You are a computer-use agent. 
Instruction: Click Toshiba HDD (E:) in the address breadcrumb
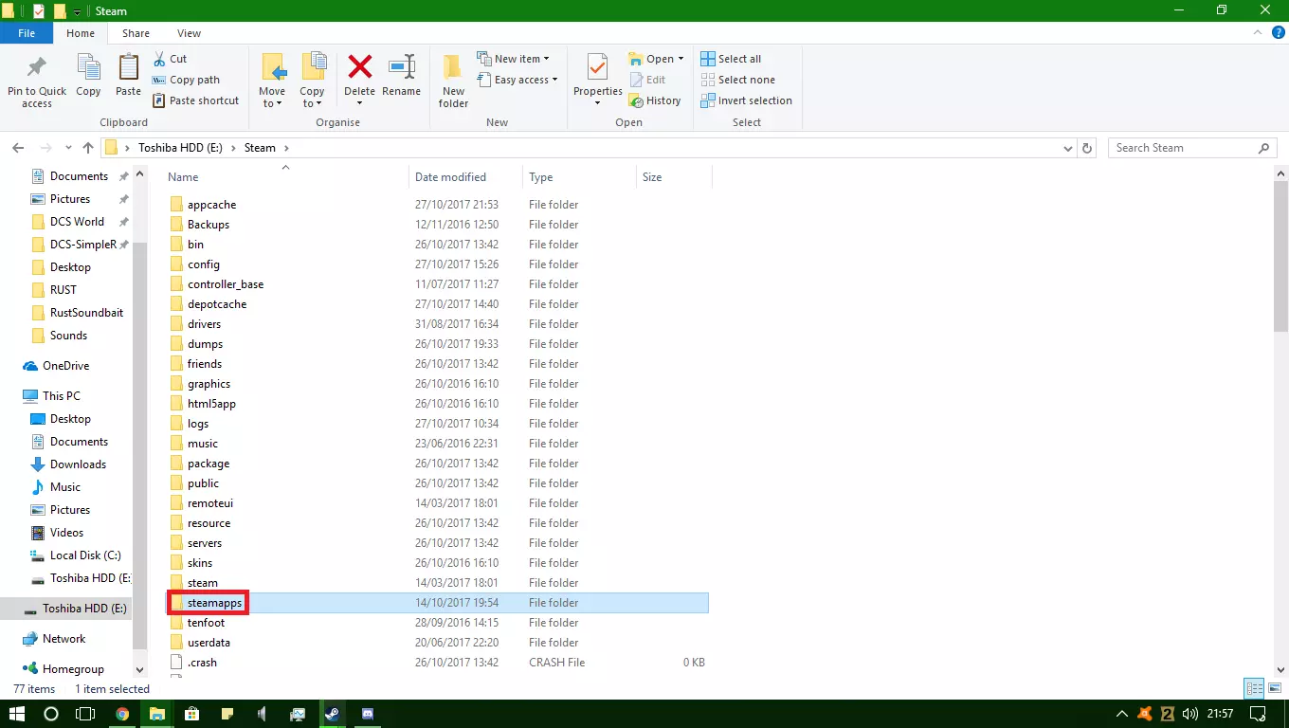(x=180, y=148)
